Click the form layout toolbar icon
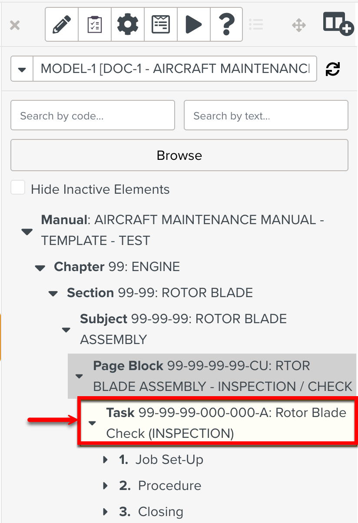The image size is (358, 523). [161, 25]
